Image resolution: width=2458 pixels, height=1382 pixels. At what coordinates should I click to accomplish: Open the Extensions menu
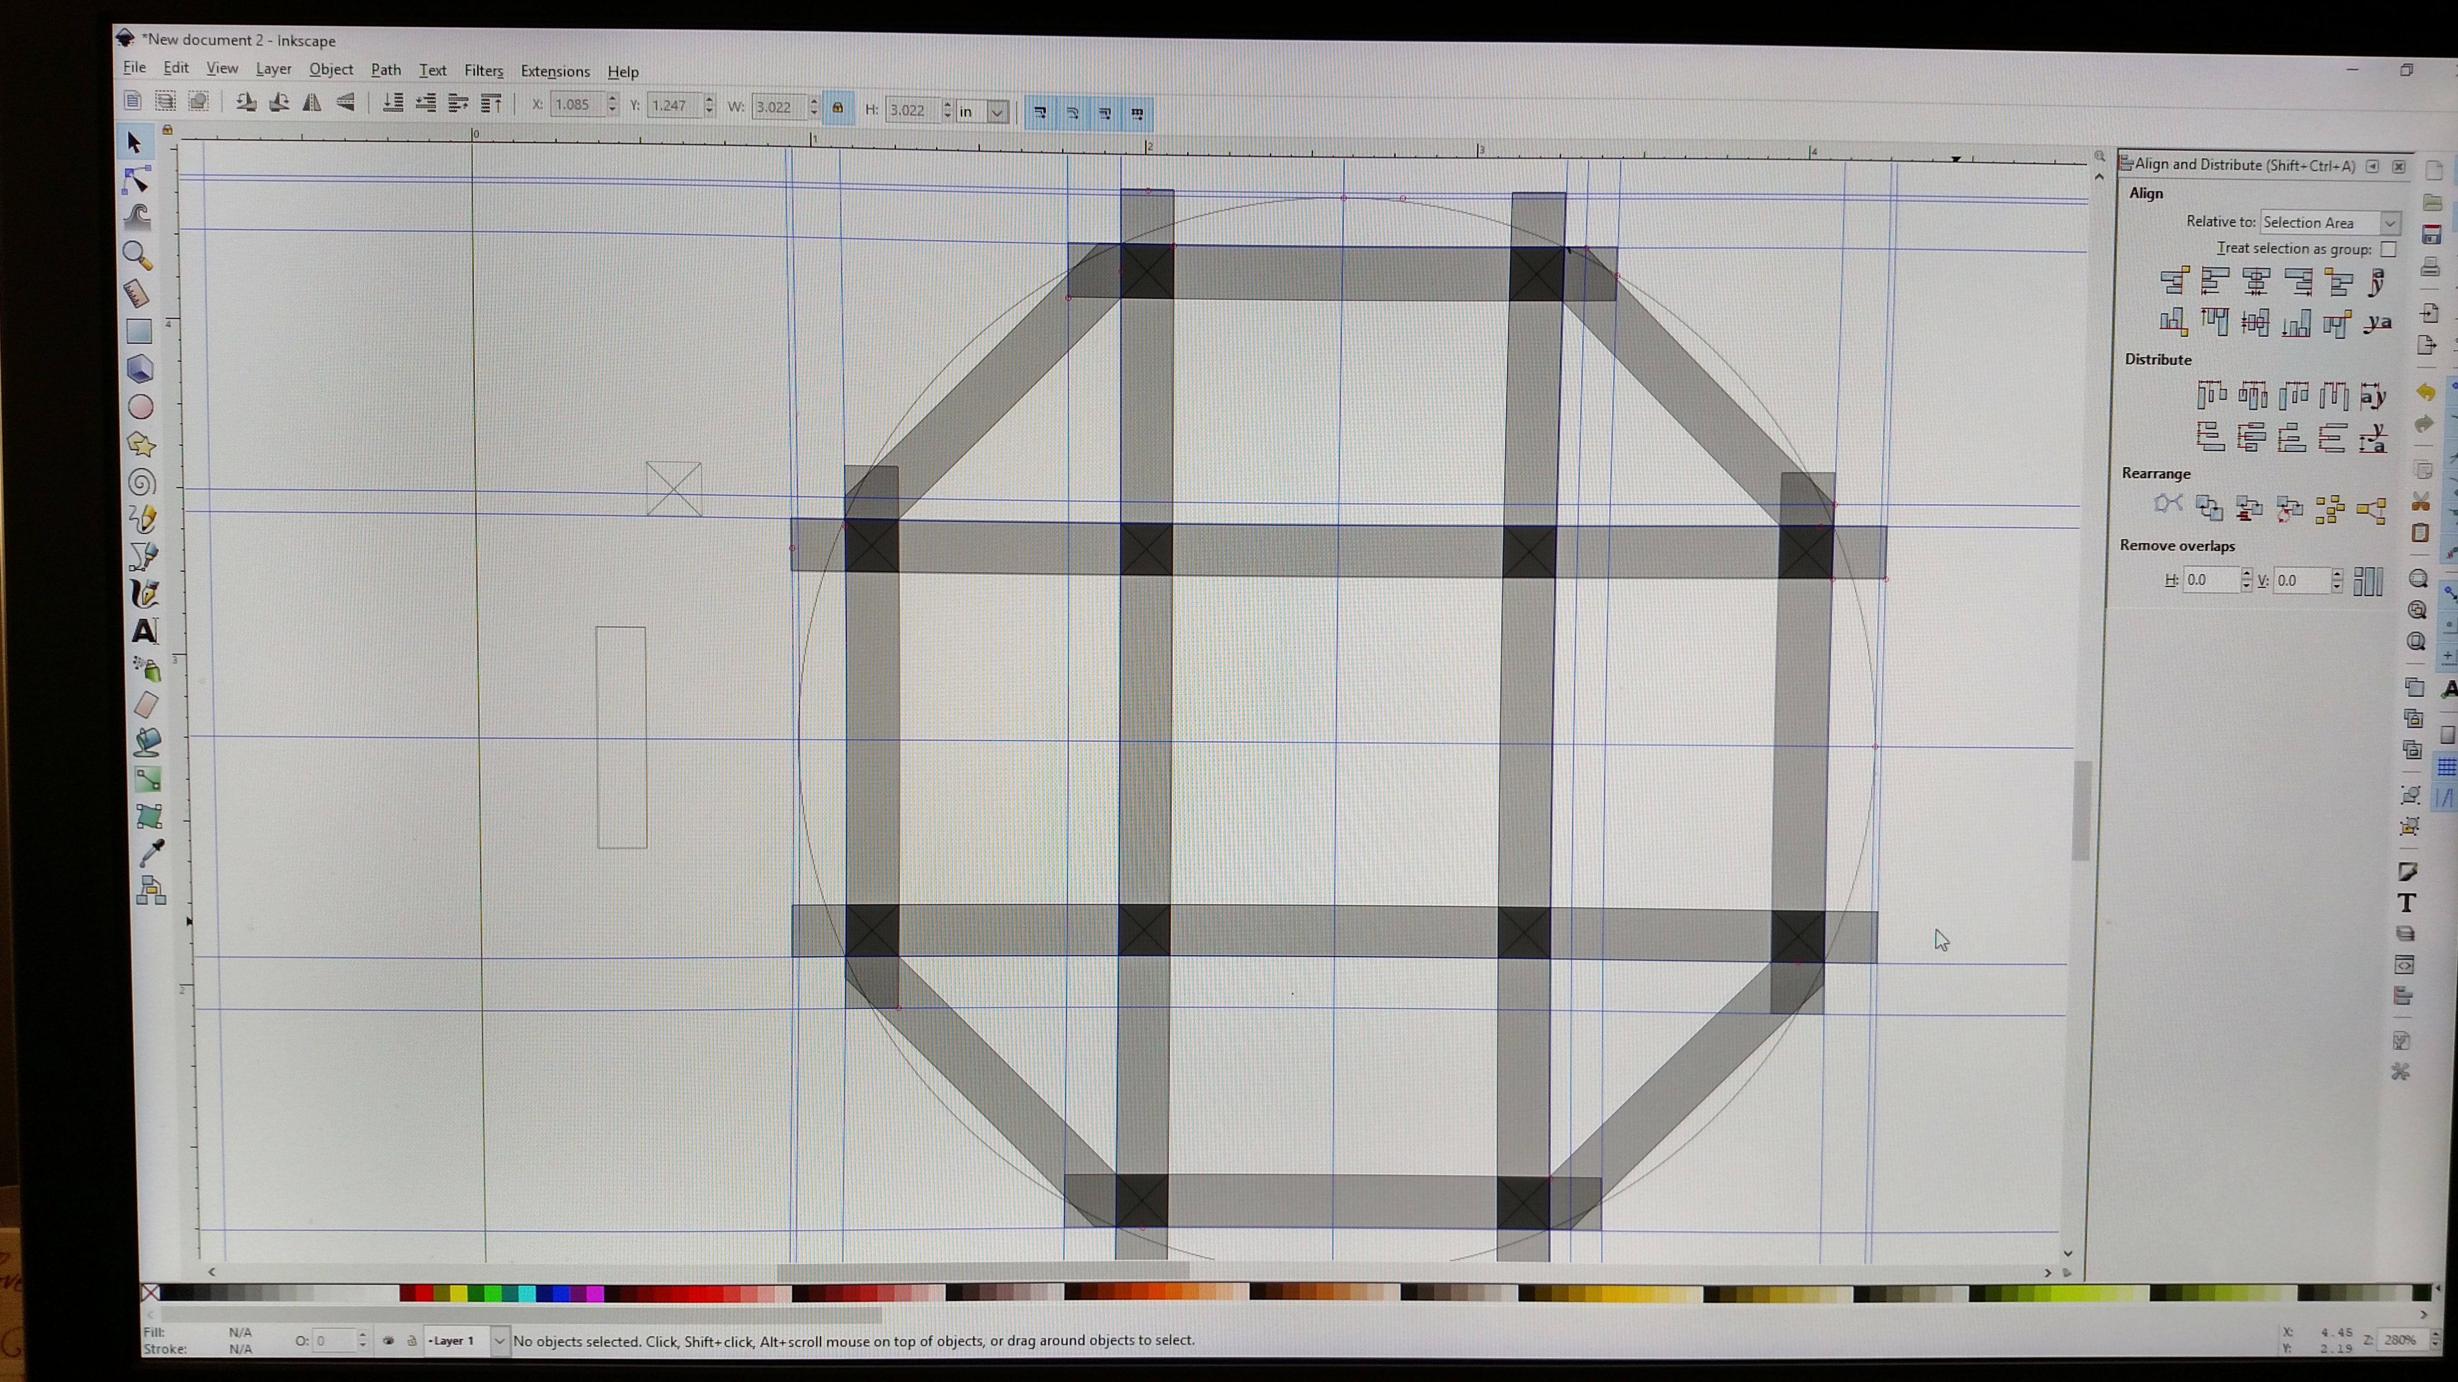point(555,72)
